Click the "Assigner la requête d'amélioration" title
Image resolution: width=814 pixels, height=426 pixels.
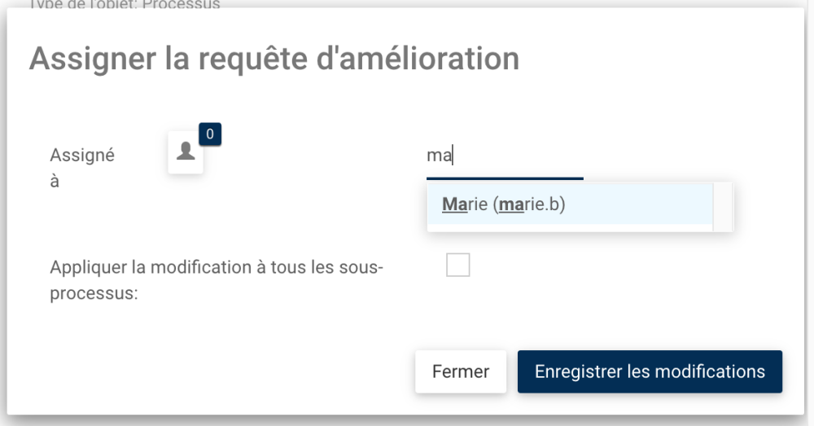[x=274, y=59]
